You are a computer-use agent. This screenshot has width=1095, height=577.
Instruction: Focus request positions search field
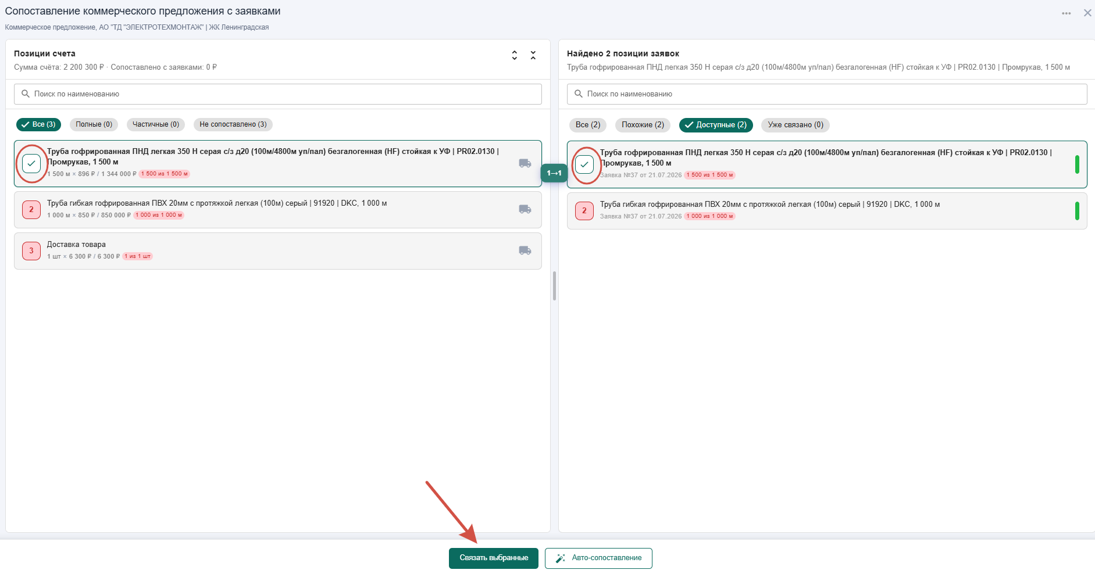click(x=827, y=94)
